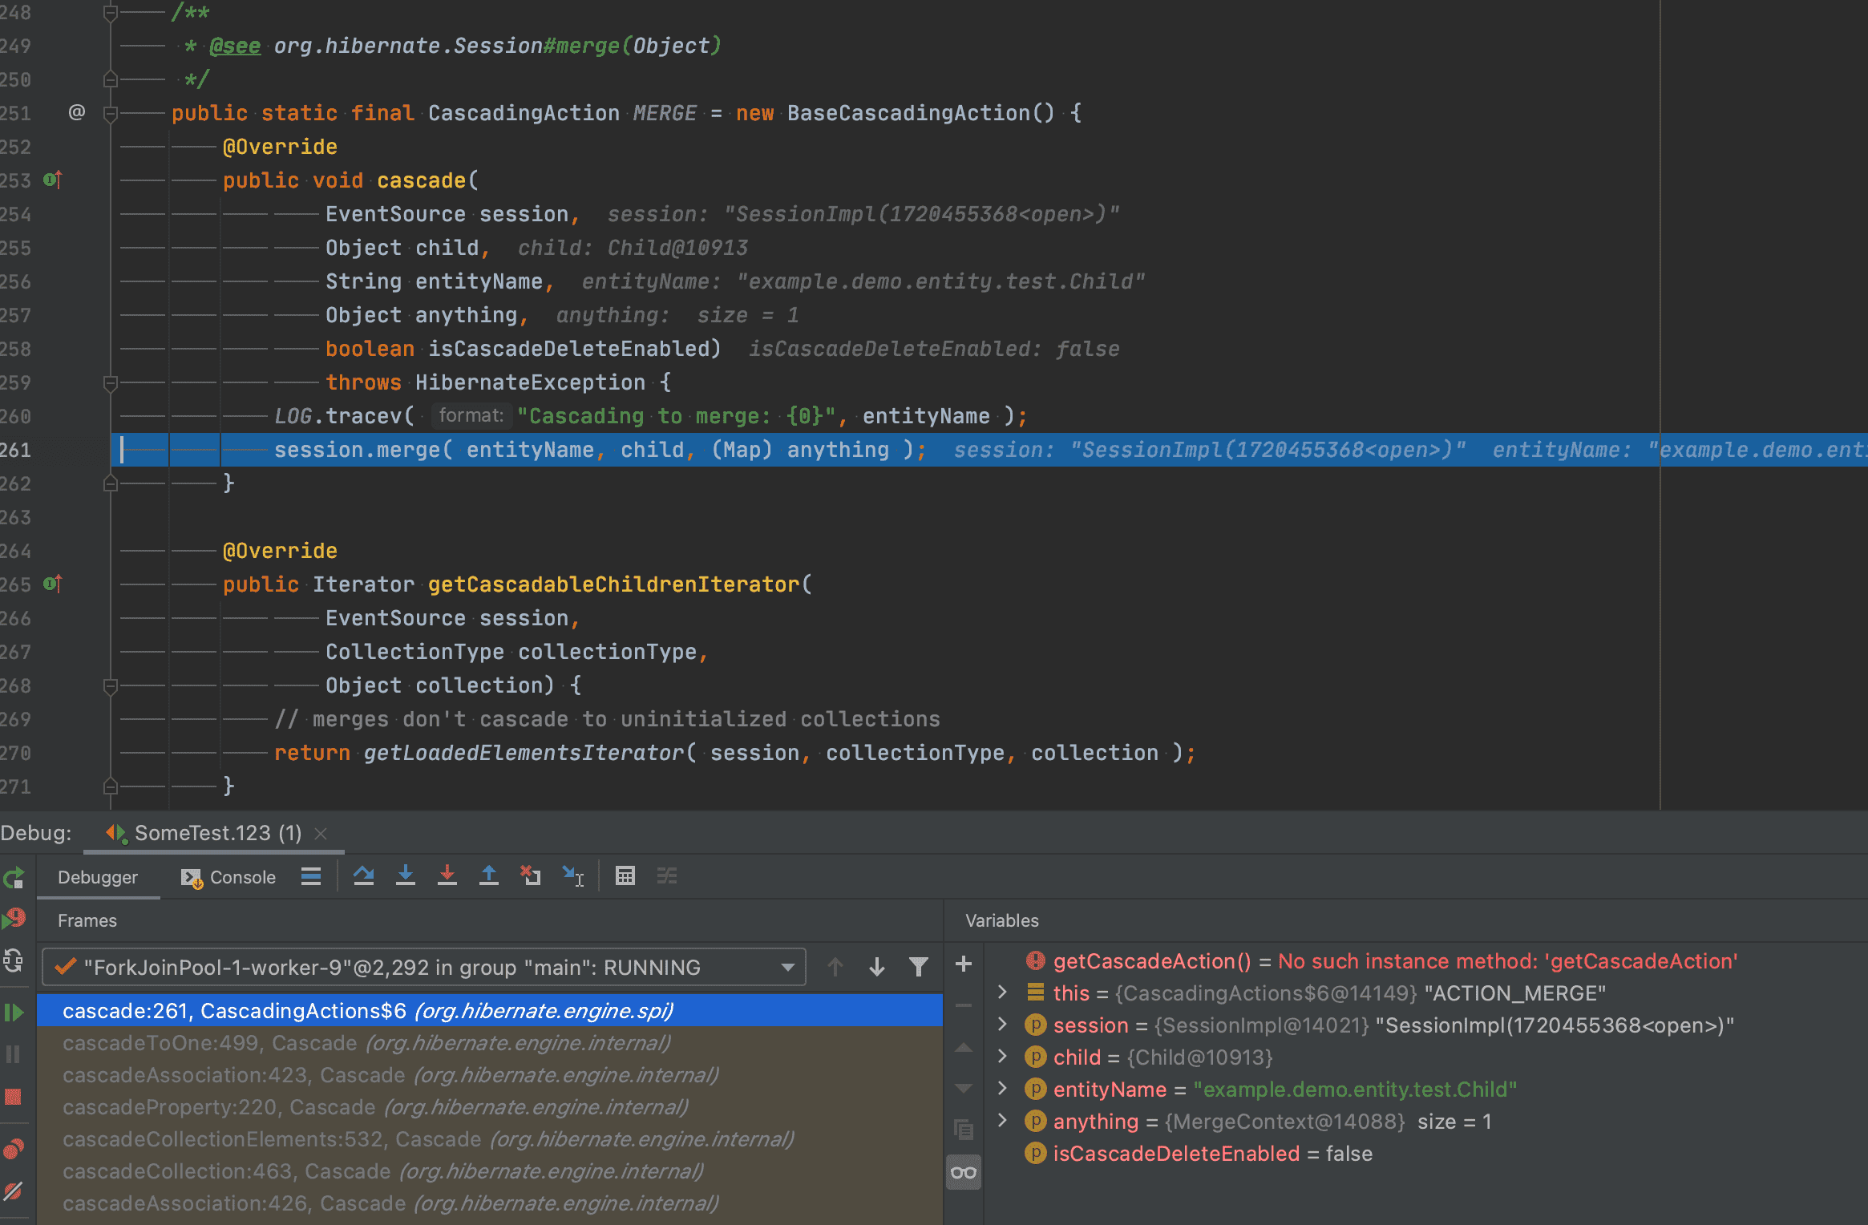Click the Step Into icon
This screenshot has height=1225, width=1868.
pos(406,876)
